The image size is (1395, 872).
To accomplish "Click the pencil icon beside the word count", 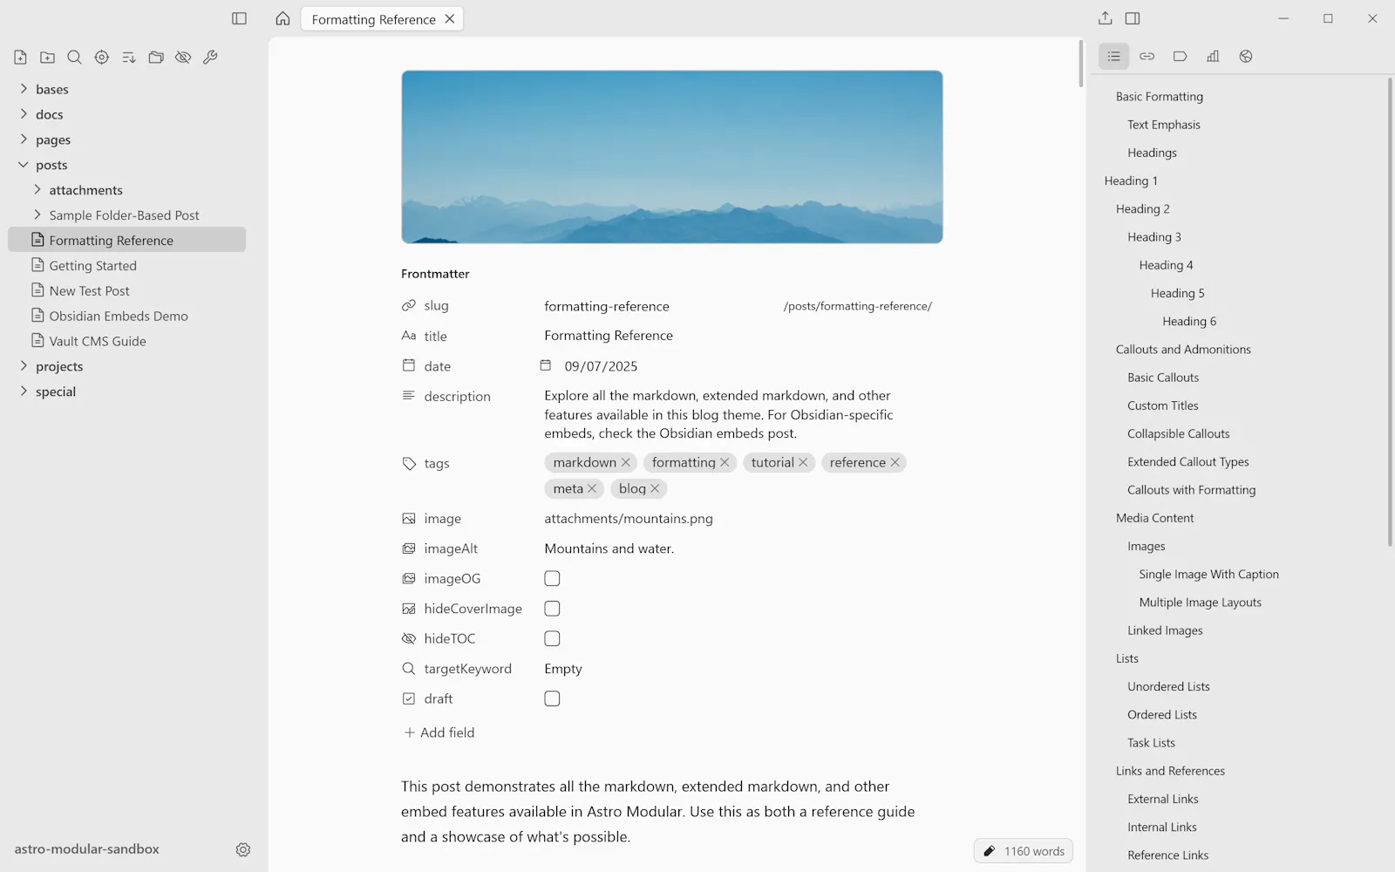I will 990,851.
